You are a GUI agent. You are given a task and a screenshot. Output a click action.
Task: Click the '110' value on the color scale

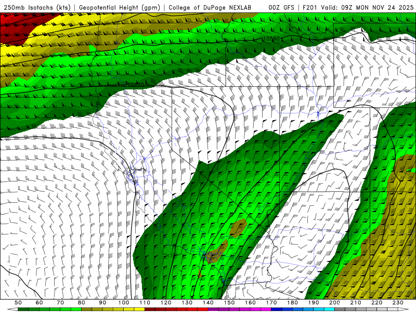tap(145, 303)
